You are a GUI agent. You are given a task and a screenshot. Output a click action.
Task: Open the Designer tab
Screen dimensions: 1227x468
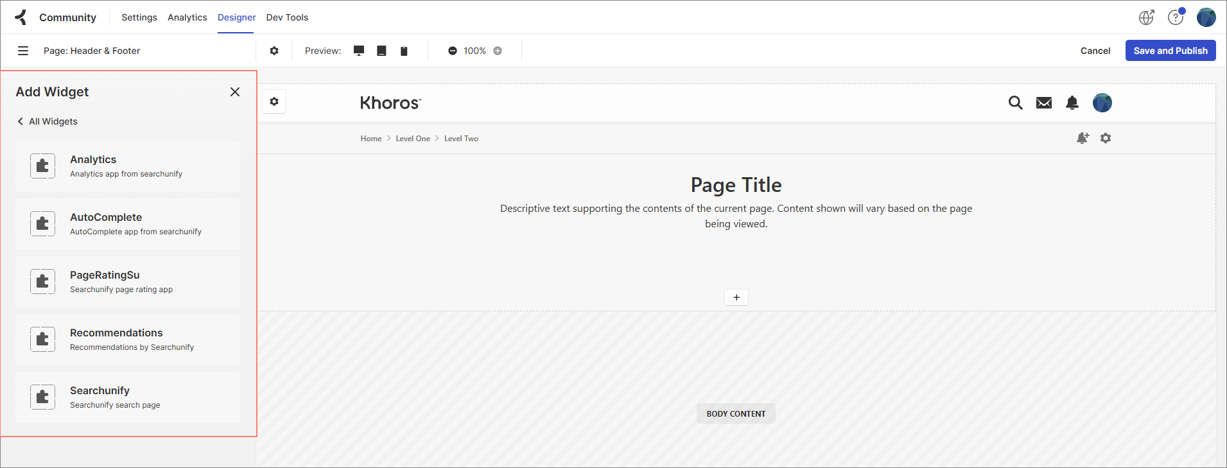click(236, 17)
